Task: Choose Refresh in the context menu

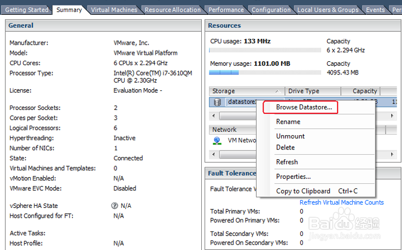Action: (x=287, y=162)
